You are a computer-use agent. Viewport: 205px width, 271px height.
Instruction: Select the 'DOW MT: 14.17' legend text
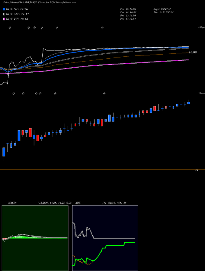click(x=17, y=14)
